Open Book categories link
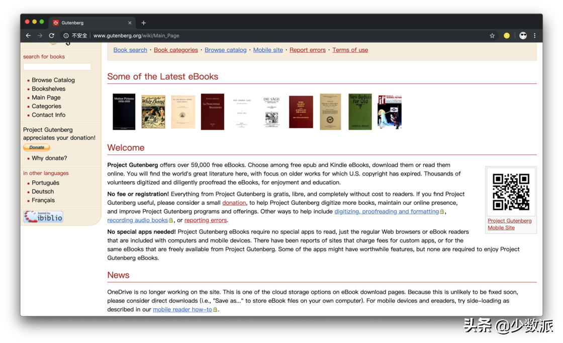Viewport: 563px width, 343px height. point(176,50)
